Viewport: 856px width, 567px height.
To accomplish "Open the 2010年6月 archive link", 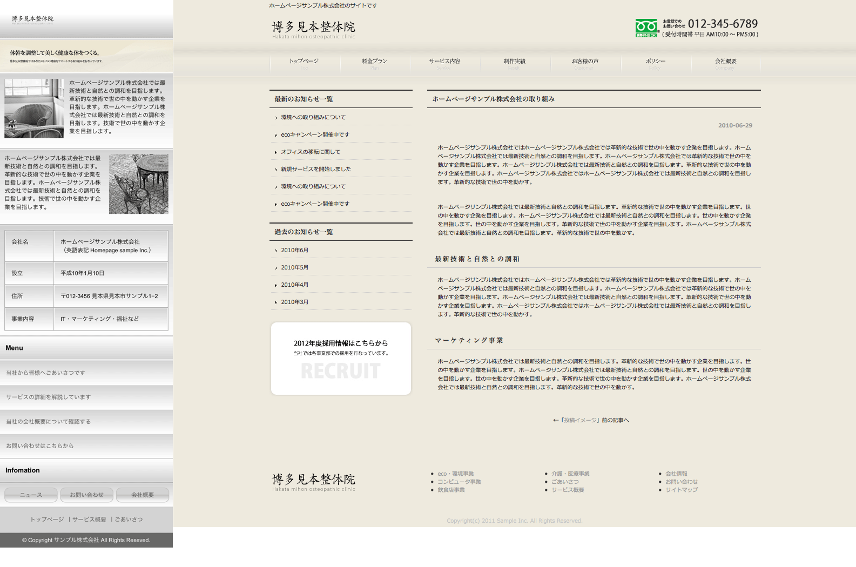I will 294,251.
